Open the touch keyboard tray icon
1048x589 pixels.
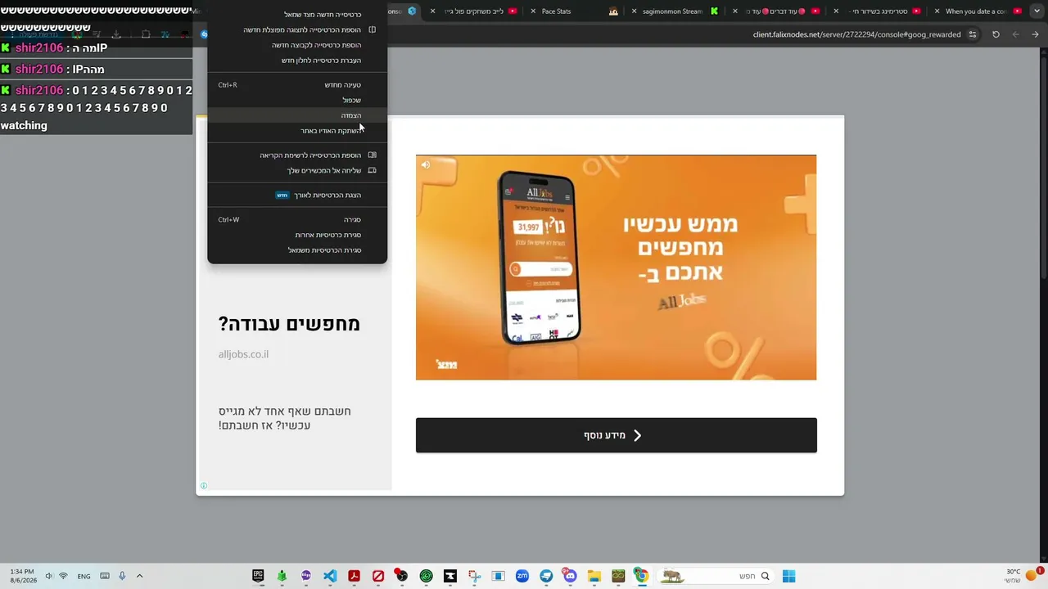pyautogui.click(x=105, y=576)
